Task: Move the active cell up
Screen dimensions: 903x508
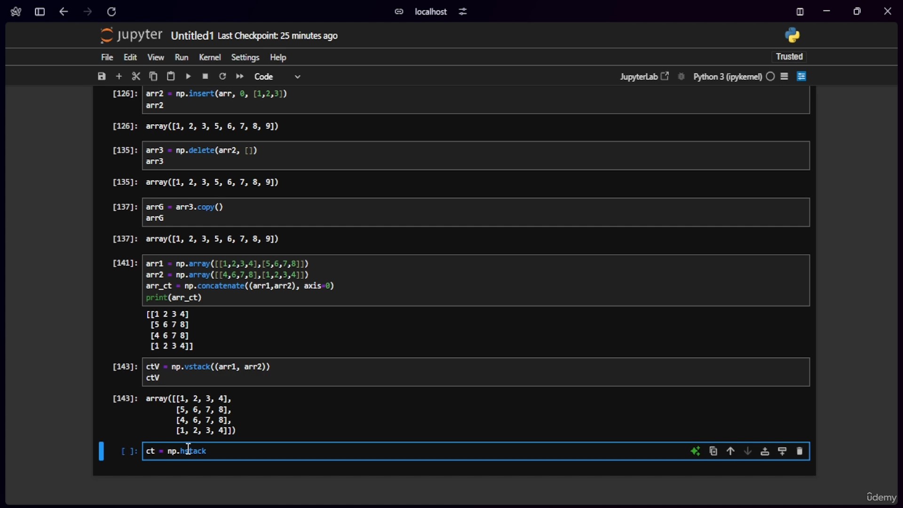Action: 731,452
